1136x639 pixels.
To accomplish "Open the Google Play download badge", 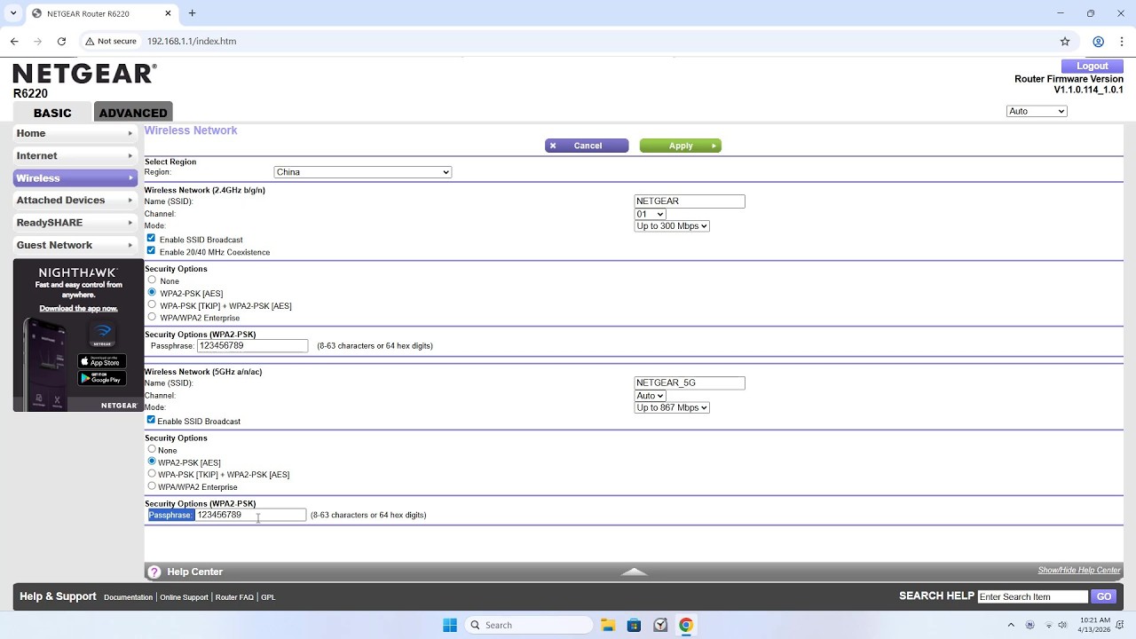I will pyautogui.click(x=102, y=378).
